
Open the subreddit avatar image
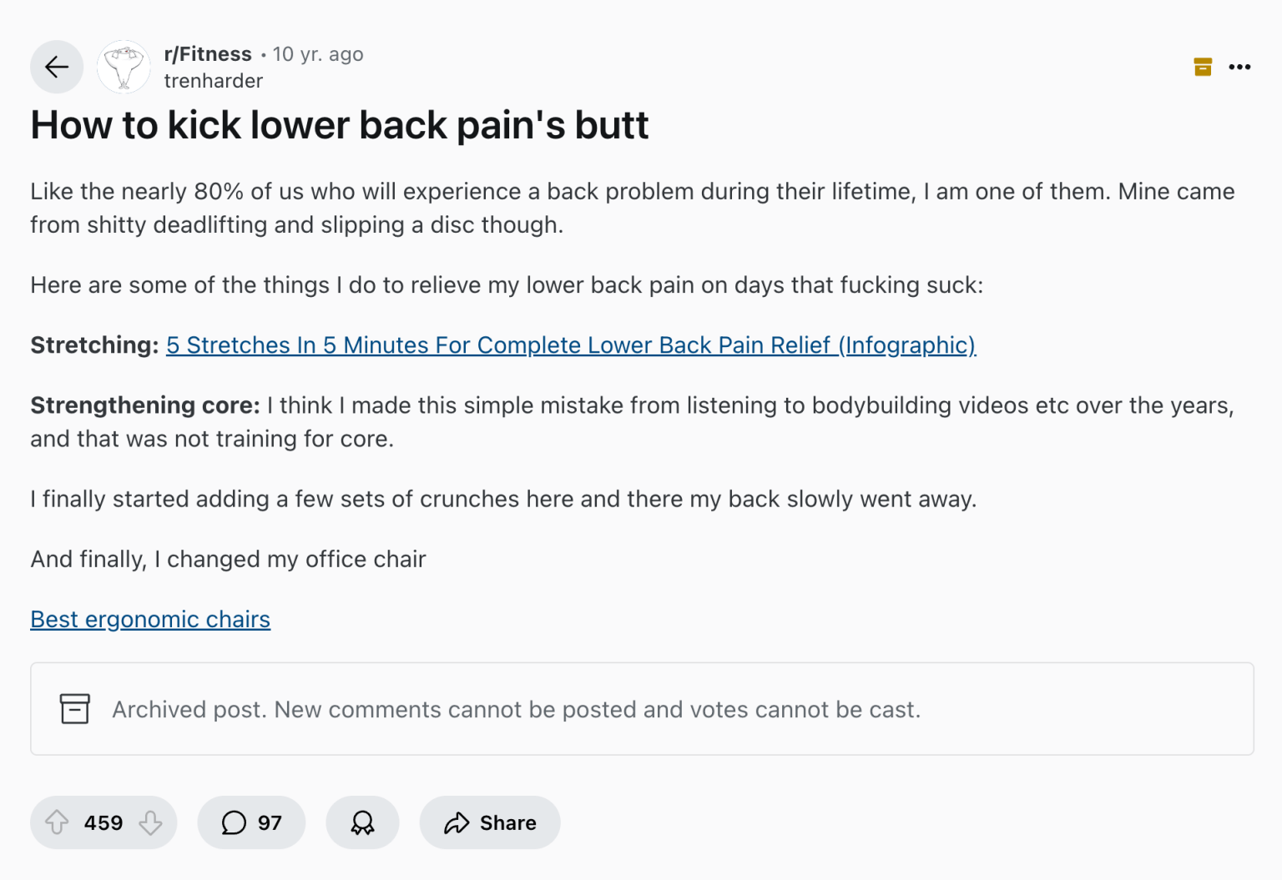(x=123, y=67)
